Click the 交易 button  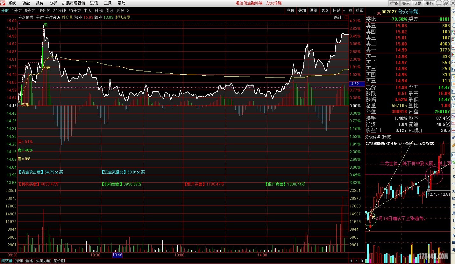[417, 3]
